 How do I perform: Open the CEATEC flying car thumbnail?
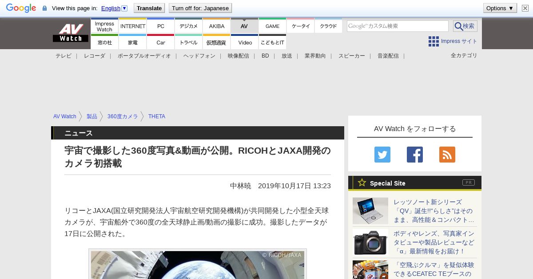pos(370,270)
